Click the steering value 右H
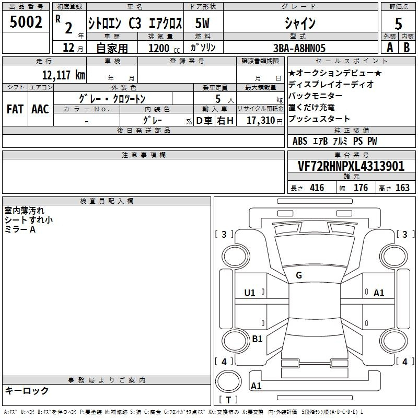The height and width of the screenshot is (418, 418). click(225, 121)
